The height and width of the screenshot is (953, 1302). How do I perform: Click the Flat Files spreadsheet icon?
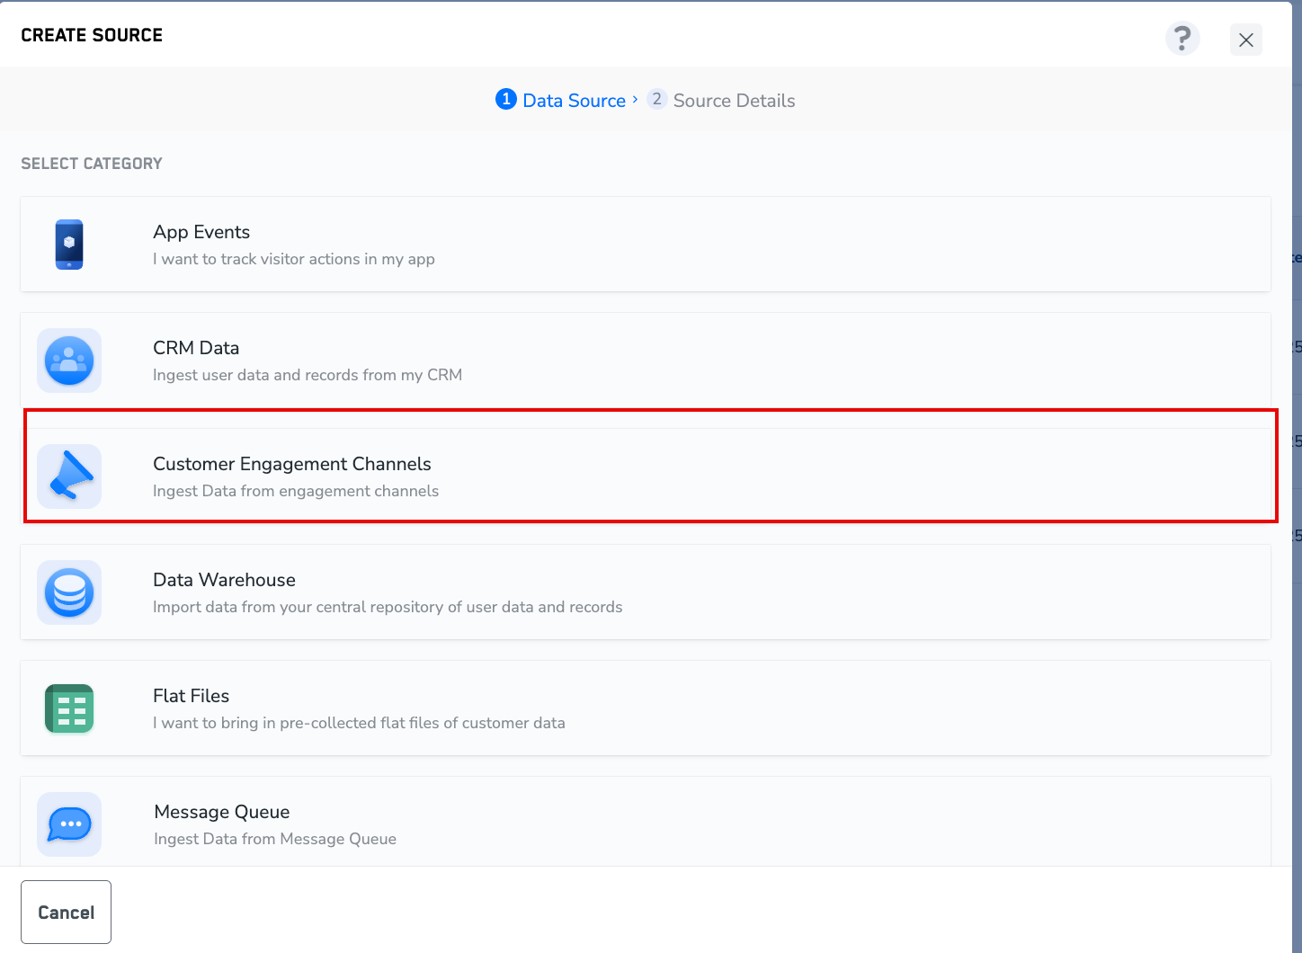tap(69, 708)
